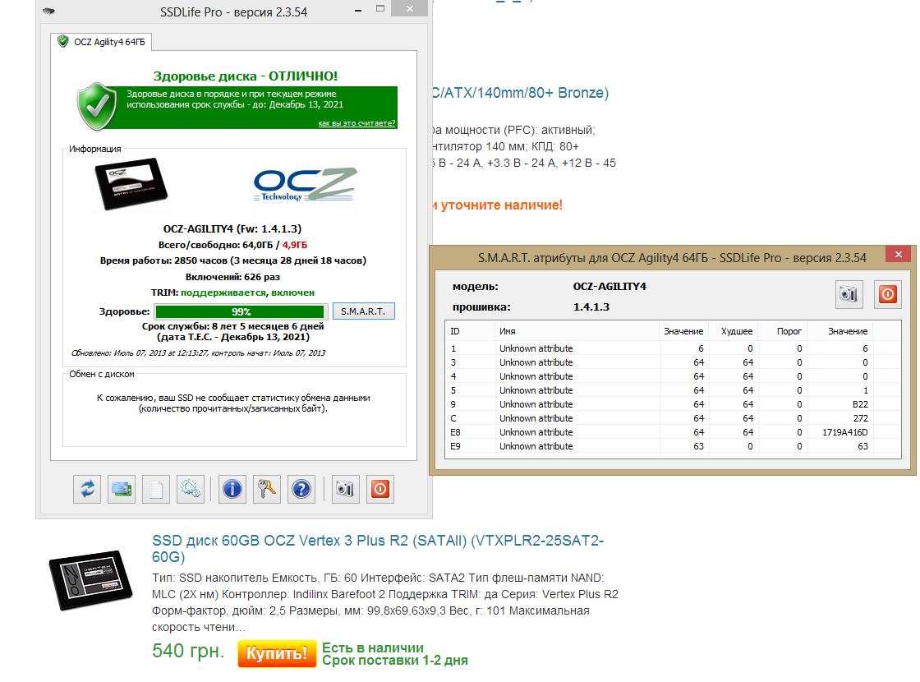Open the gears settings icon
The width and height of the screenshot is (920, 682).
tap(190, 489)
